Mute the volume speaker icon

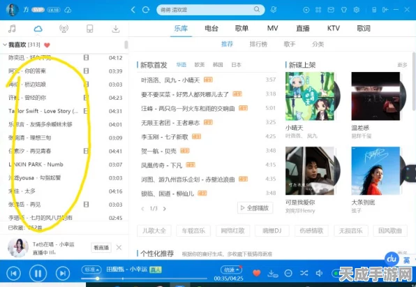[x=319, y=273]
